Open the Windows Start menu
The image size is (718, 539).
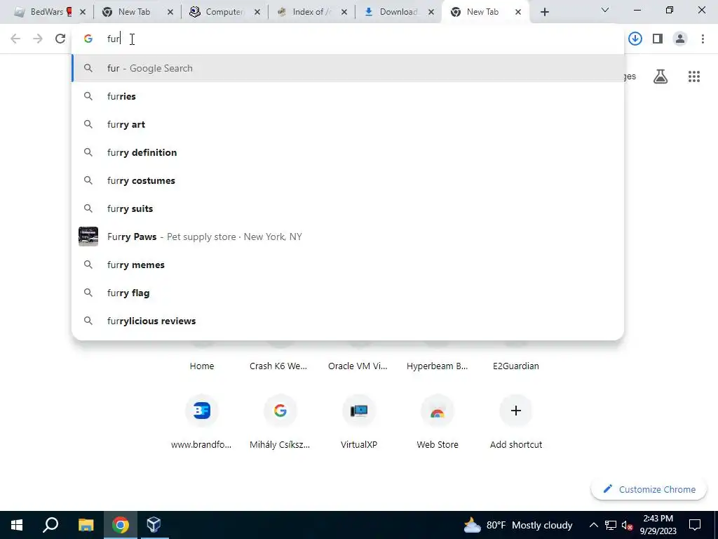coord(17,525)
